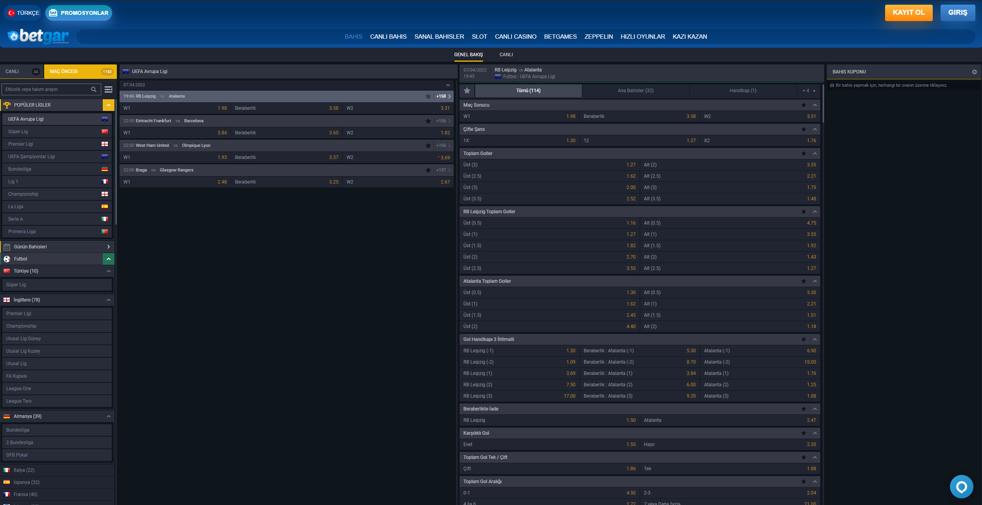
Task: Click the Günün Bahisleri calendar icon
Action: click(7, 247)
